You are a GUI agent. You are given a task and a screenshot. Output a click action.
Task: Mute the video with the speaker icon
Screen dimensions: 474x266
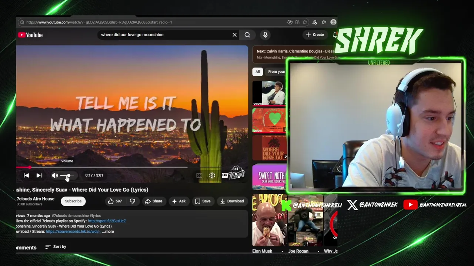(55, 175)
